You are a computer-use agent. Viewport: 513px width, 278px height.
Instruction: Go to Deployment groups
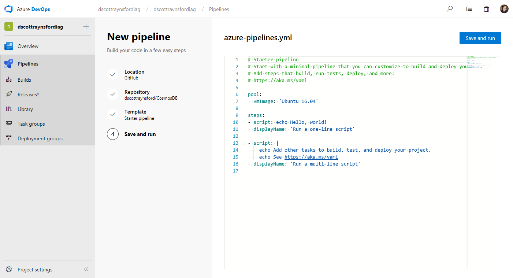[40, 138]
